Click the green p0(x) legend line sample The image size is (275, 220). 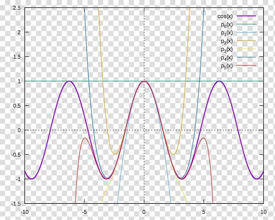coord(246,24)
